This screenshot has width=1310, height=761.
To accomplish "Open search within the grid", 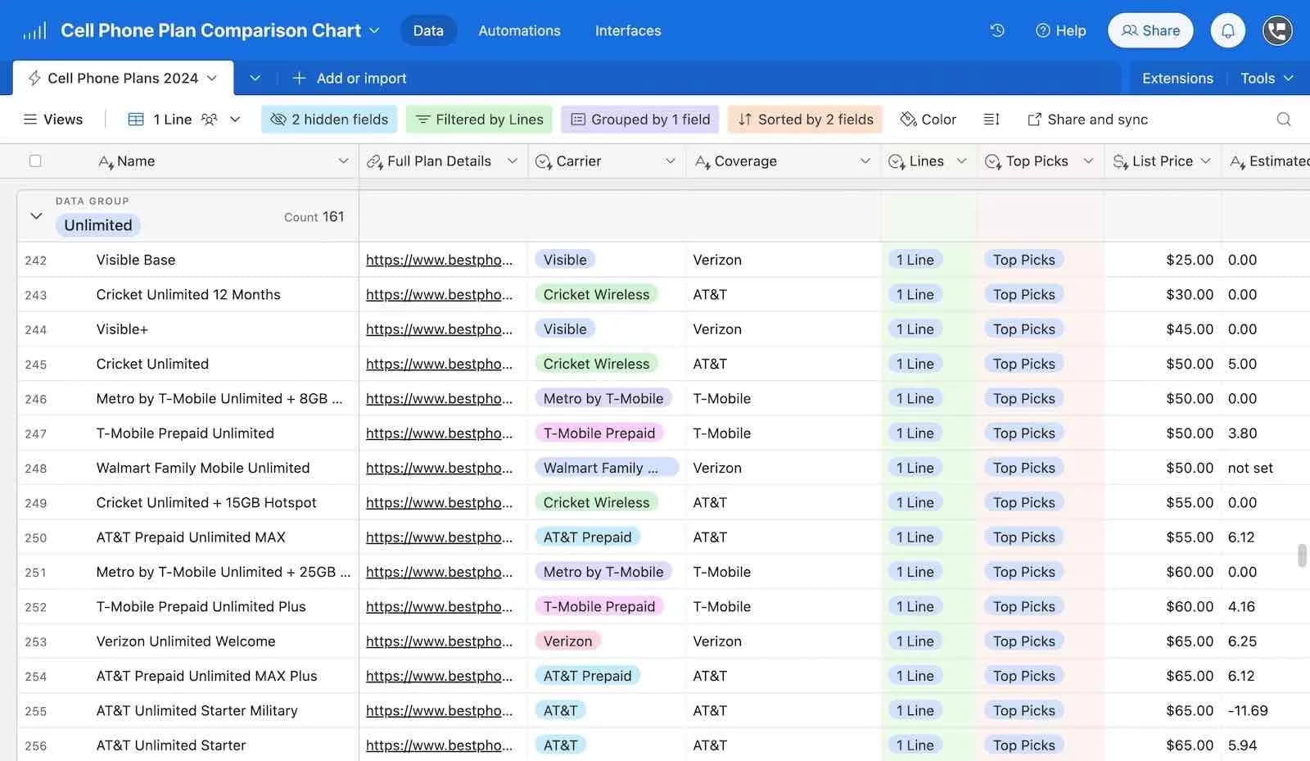I will 1282,119.
